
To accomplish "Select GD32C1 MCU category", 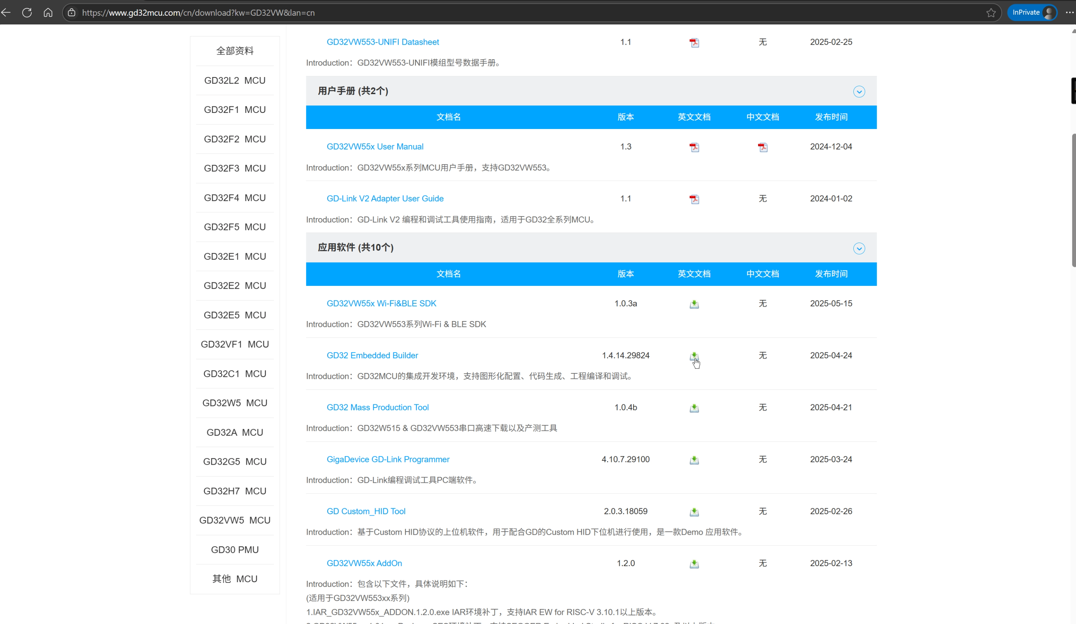I will pyautogui.click(x=235, y=374).
